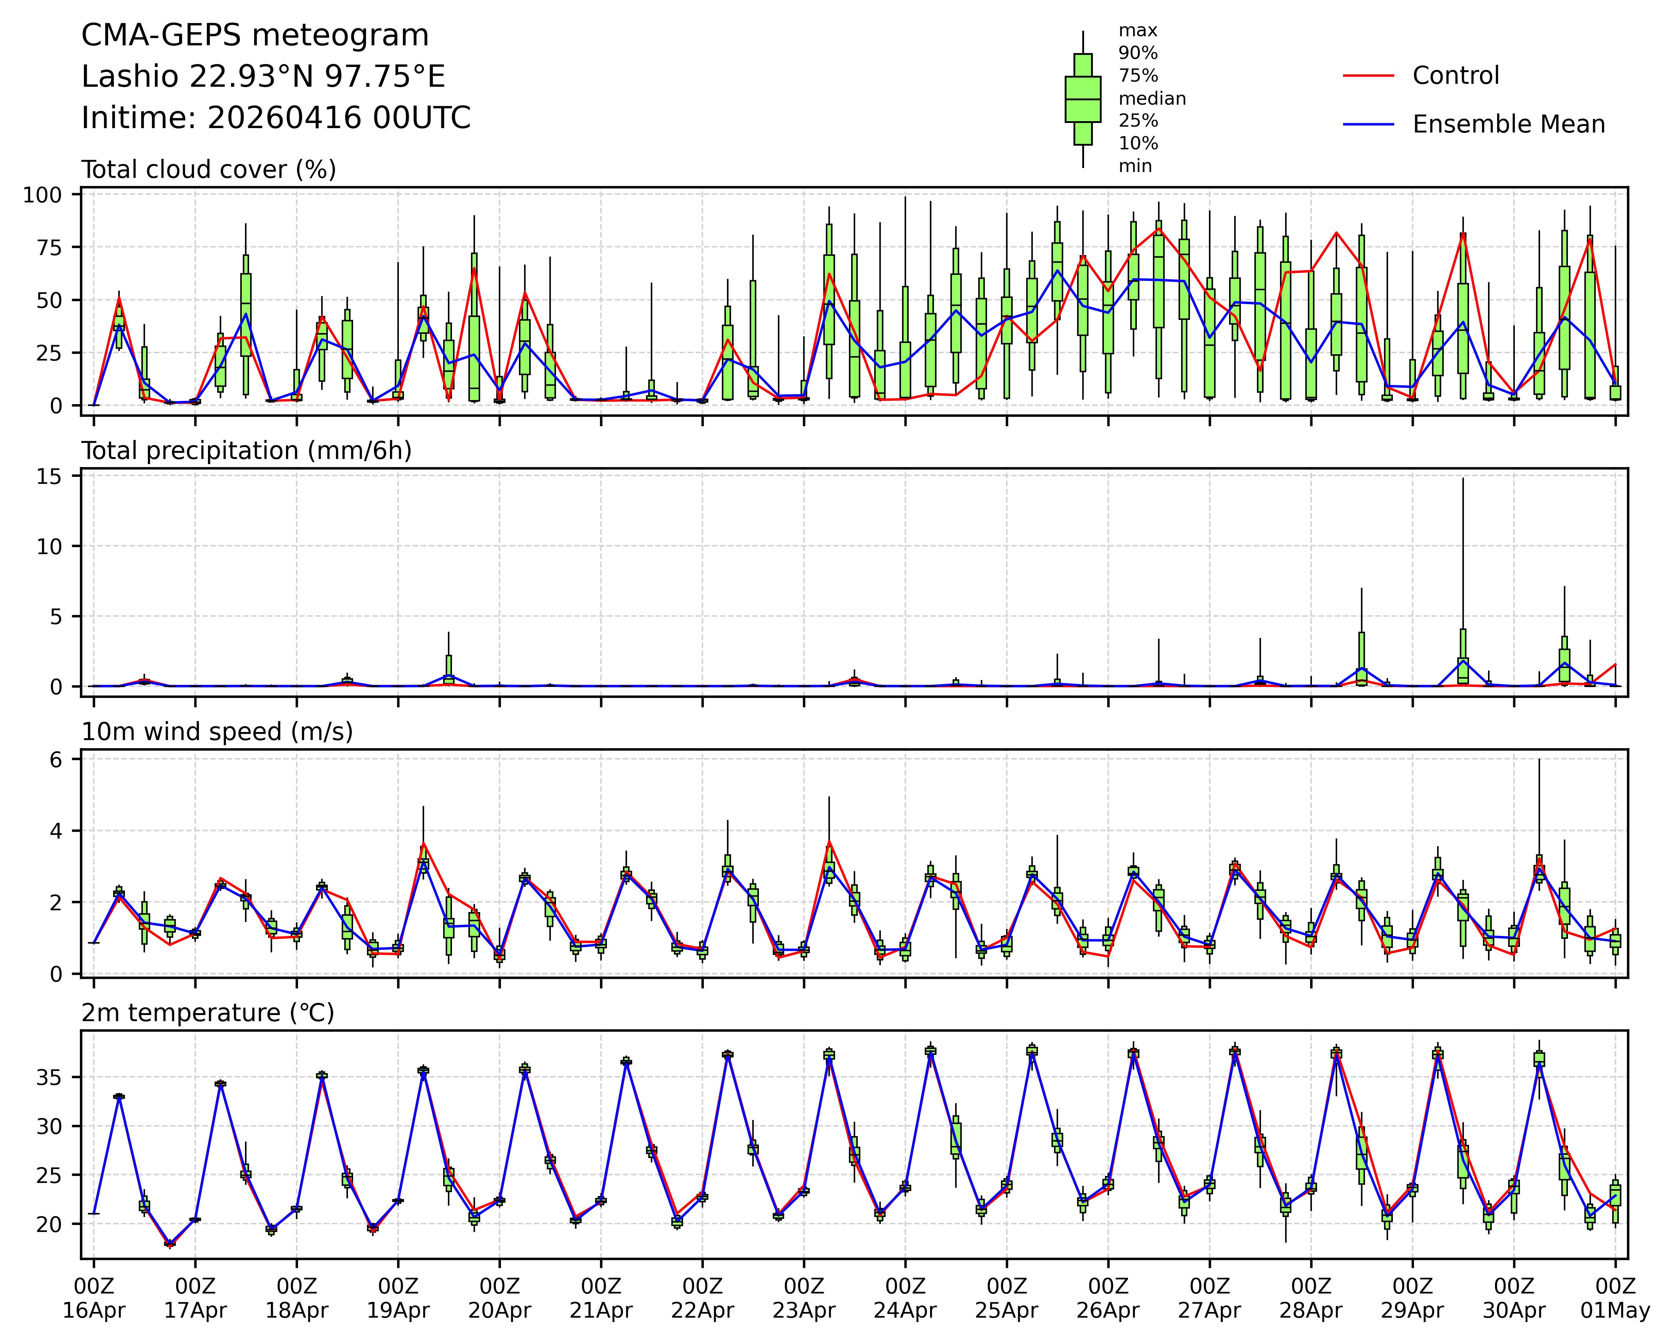Click the Control legend label

pos(1455,76)
